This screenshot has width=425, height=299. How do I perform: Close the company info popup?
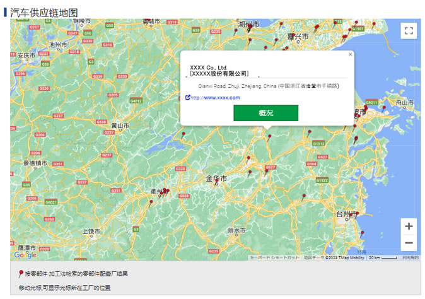(350, 54)
